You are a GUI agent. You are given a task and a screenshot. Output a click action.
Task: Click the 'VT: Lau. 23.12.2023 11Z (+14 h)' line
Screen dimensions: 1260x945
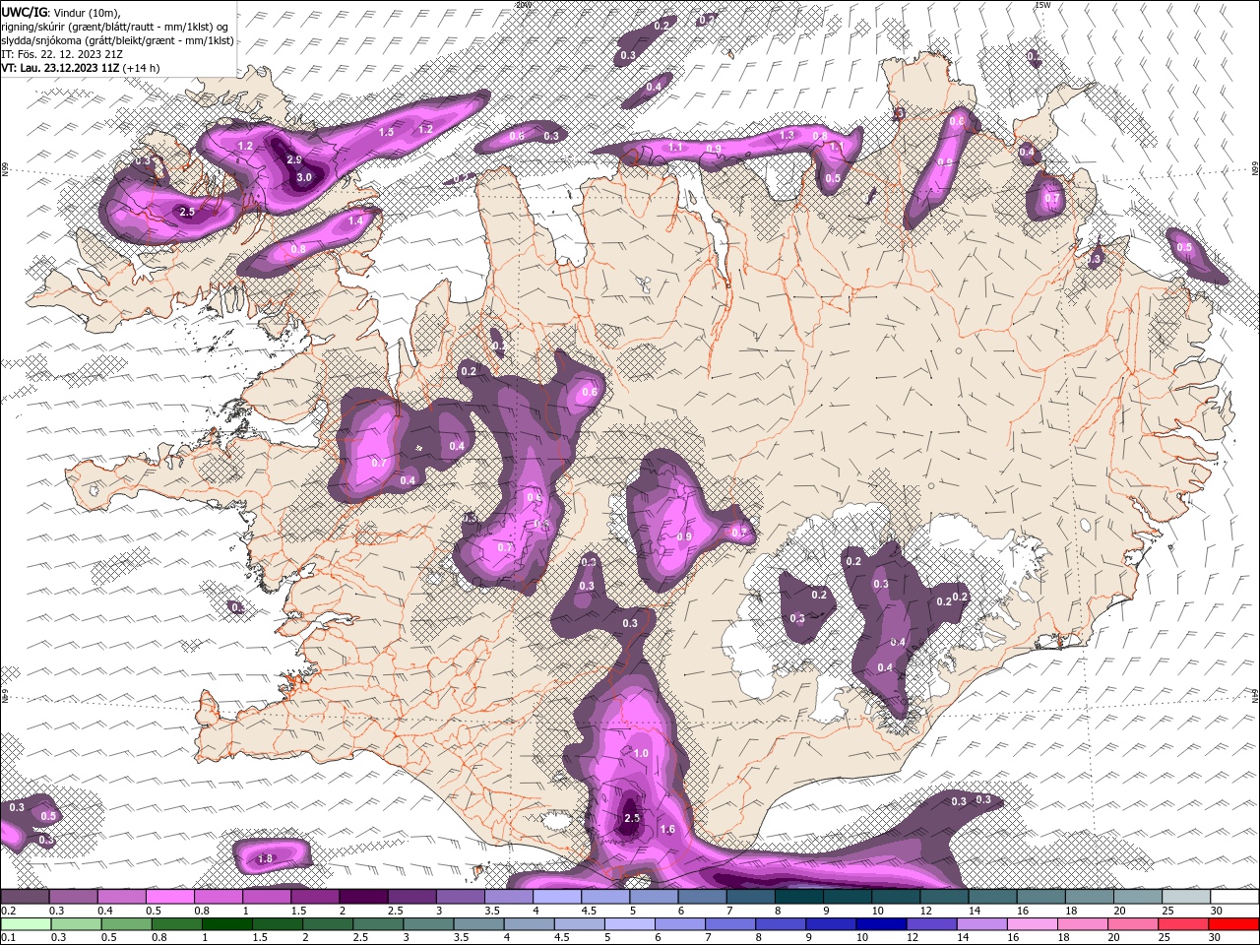81,68
